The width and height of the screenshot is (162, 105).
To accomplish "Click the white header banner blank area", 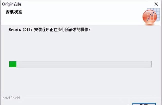I will point(80,16).
